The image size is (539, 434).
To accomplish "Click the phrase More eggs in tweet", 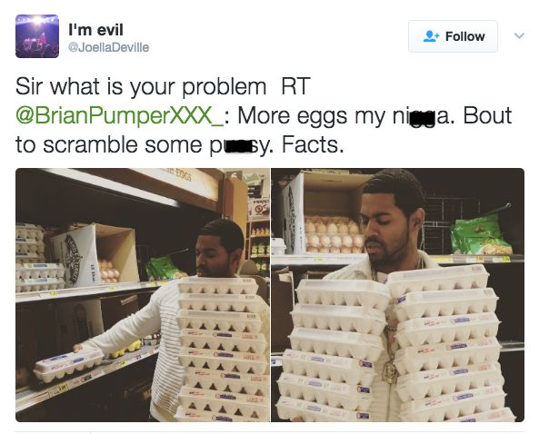I will pyautogui.click(x=292, y=116).
